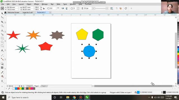This screenshot has height=100, width=179.
Task: Switch to the Page 2 tab
Action: tap(37, 86)
